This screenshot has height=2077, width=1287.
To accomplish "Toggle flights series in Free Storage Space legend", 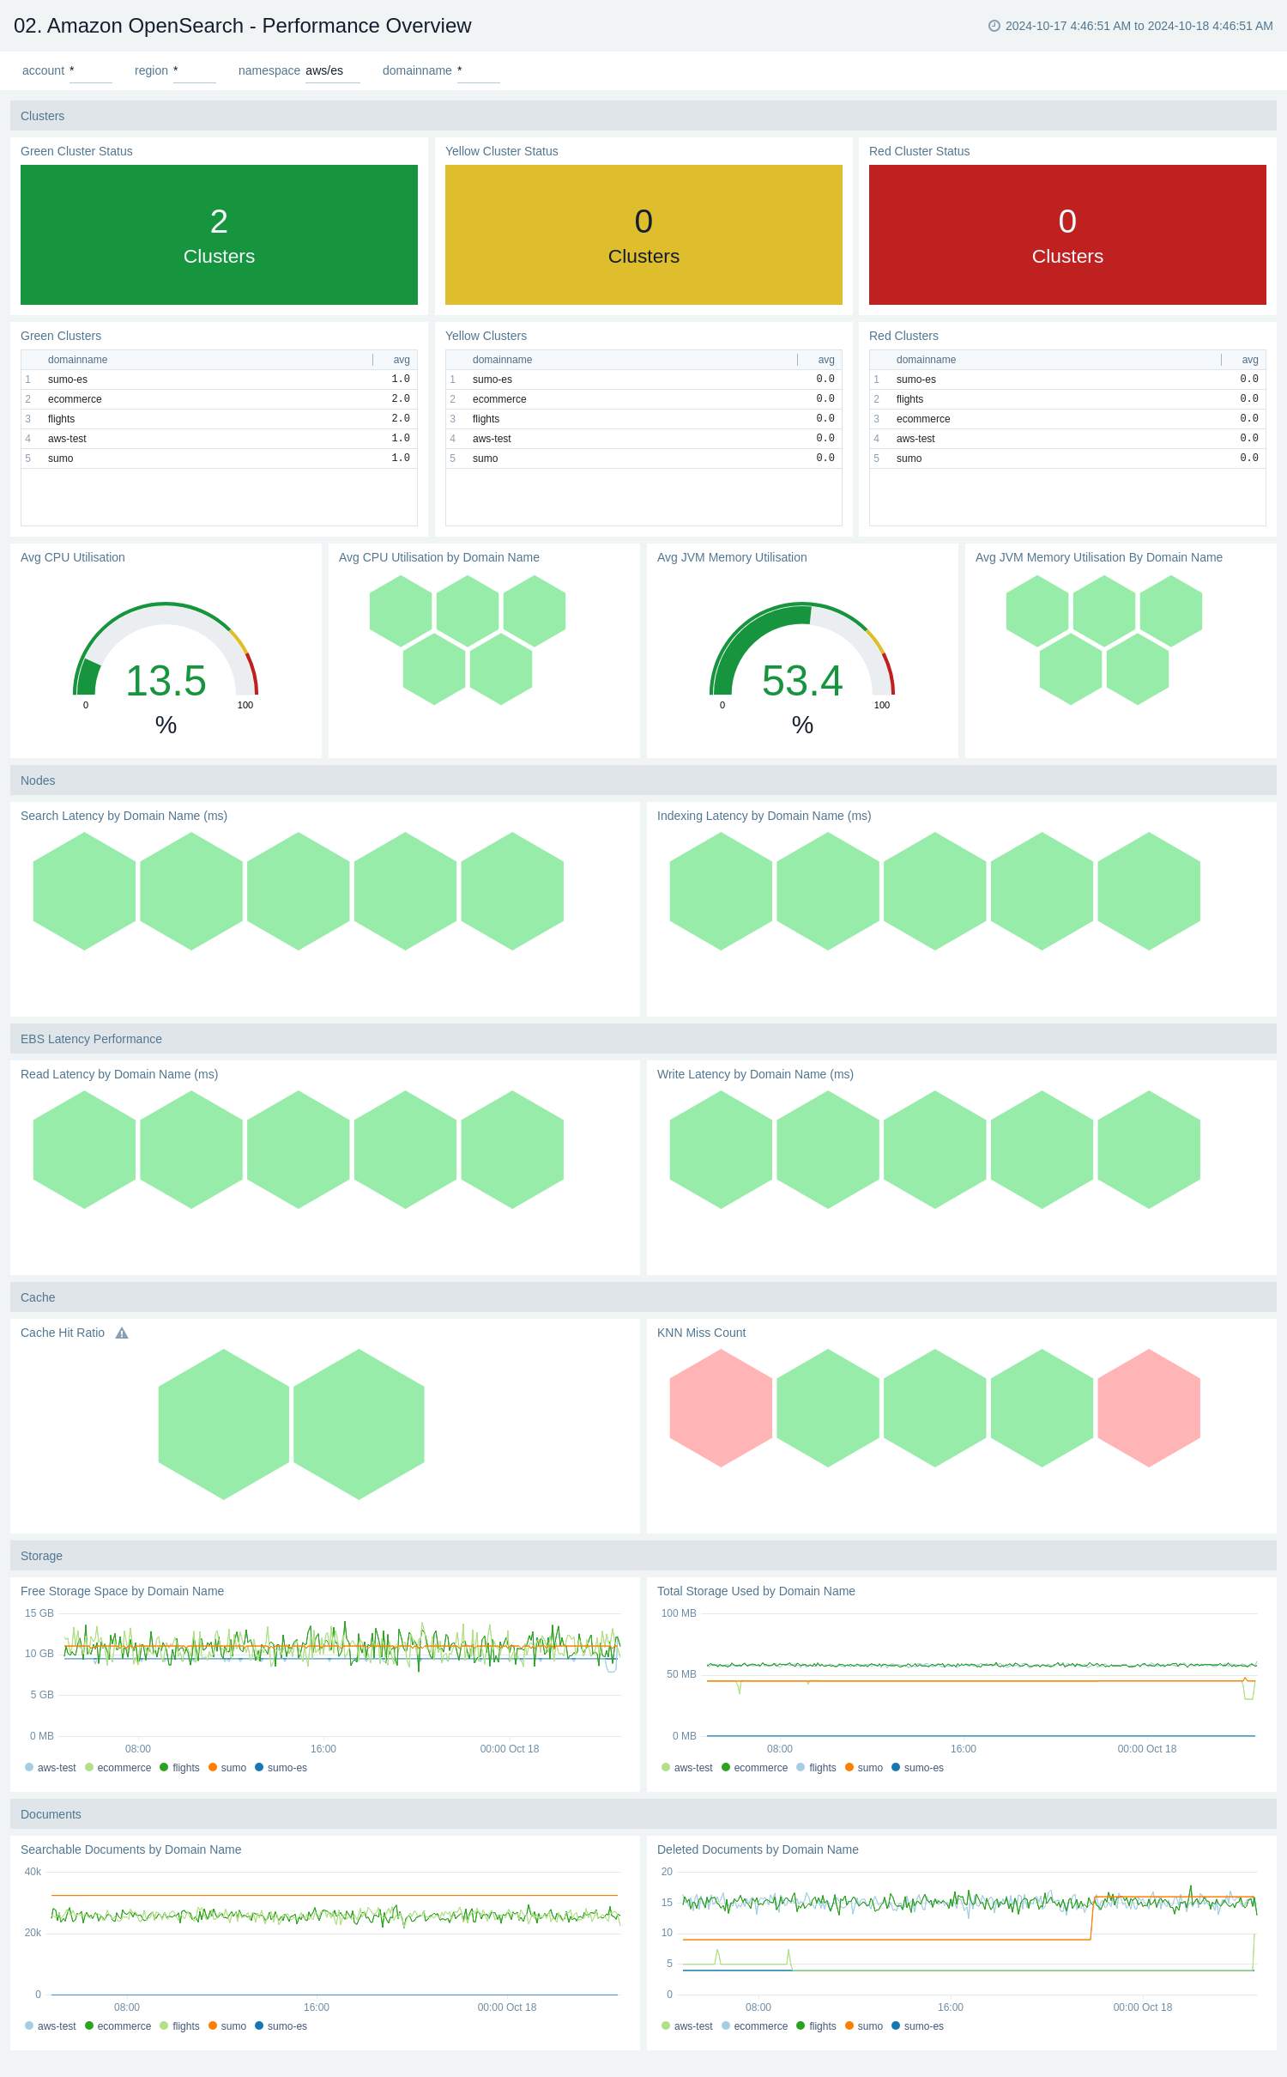I will [x=179, y=1768].
